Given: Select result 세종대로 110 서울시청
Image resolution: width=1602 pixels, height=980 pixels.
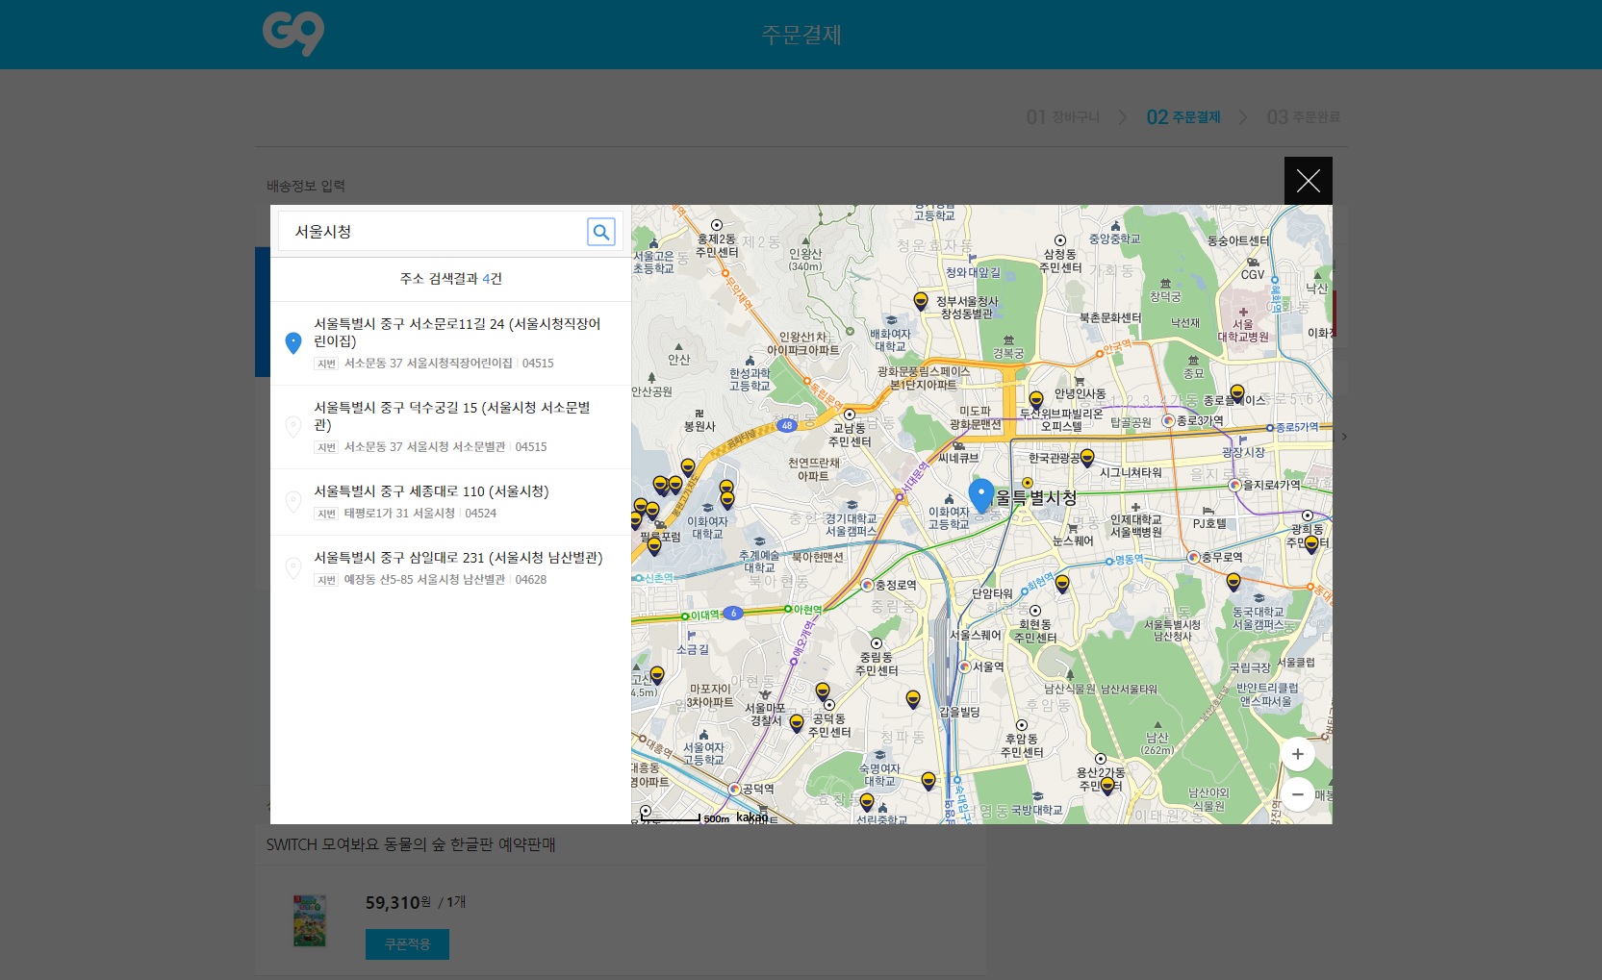Looking at the screenshot, I should [x=450, y=502].
